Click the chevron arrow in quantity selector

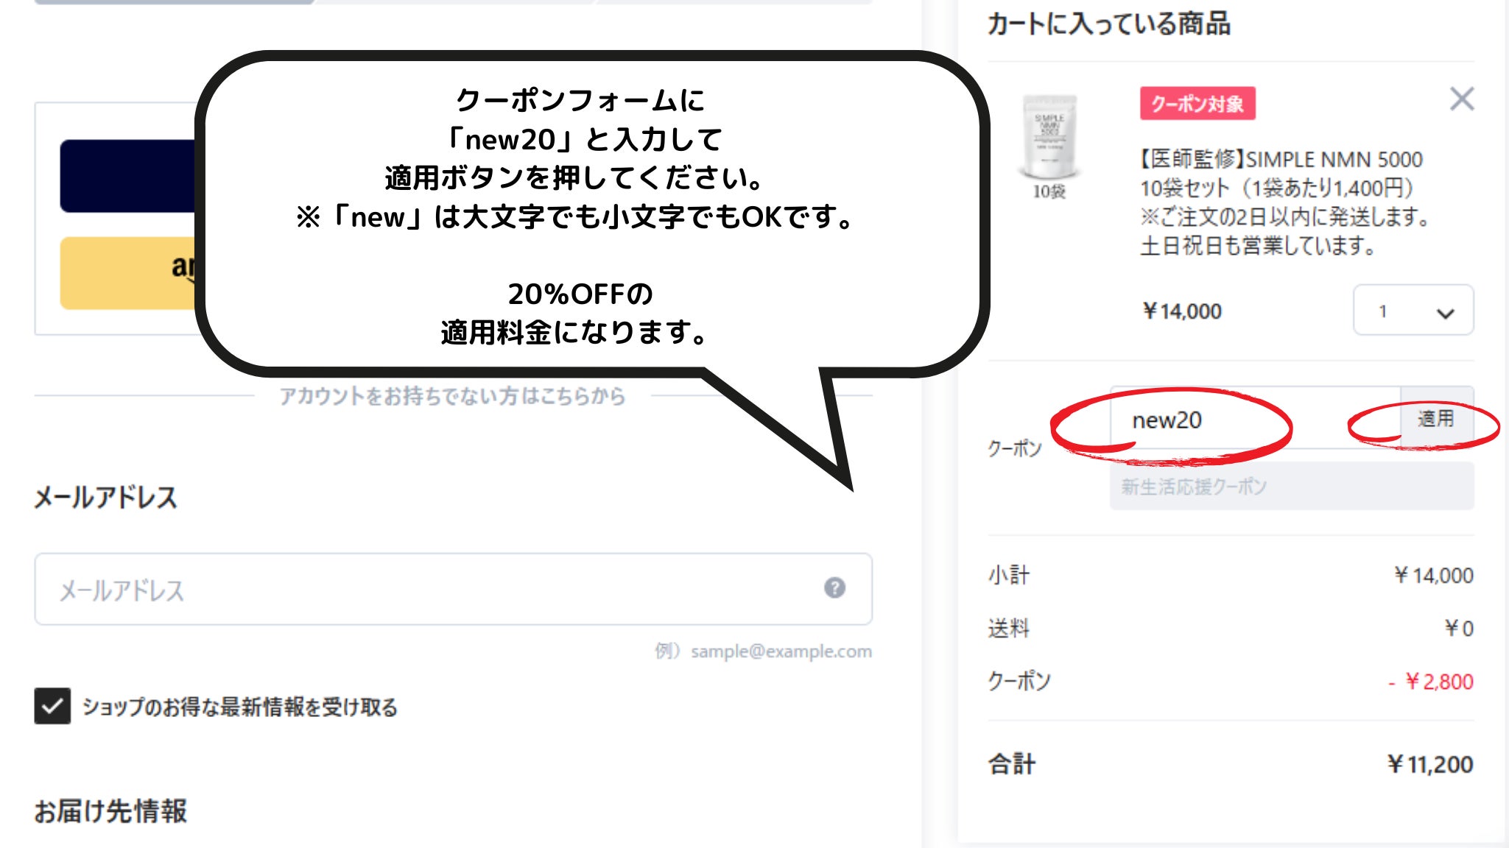tap(1445, 313)
